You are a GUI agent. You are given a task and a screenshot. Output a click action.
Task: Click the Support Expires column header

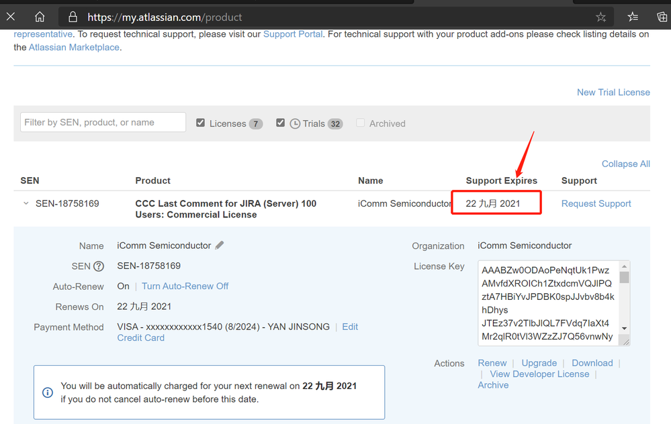[502, 180]
